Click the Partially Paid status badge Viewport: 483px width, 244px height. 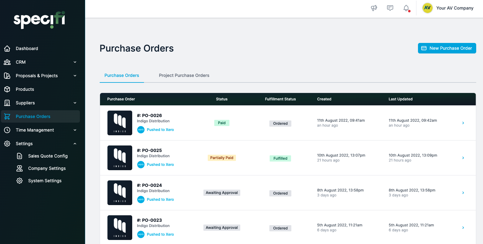[222, 158]
